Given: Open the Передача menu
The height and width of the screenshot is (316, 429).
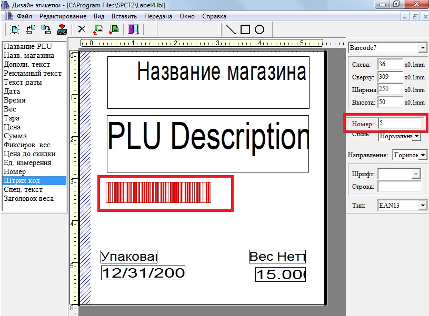Looking at the screenshot, I should [158, 16].
